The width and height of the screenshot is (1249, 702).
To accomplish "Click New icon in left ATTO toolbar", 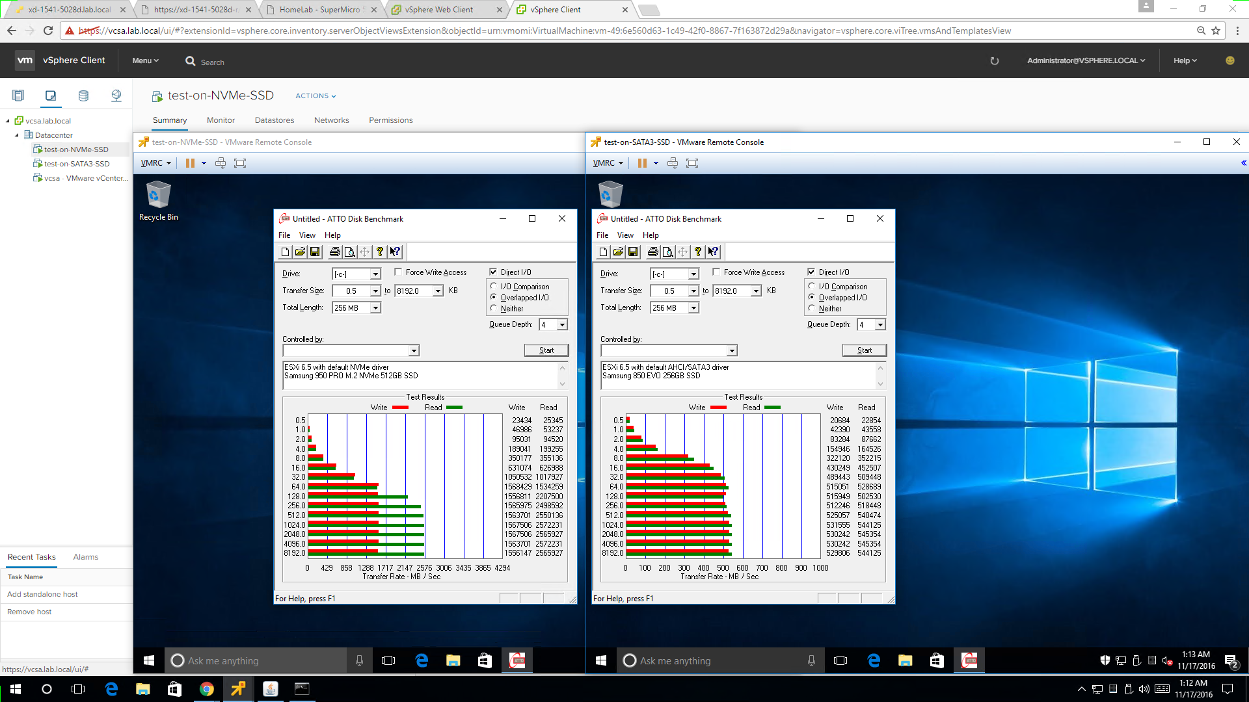I will coord(285,252).
